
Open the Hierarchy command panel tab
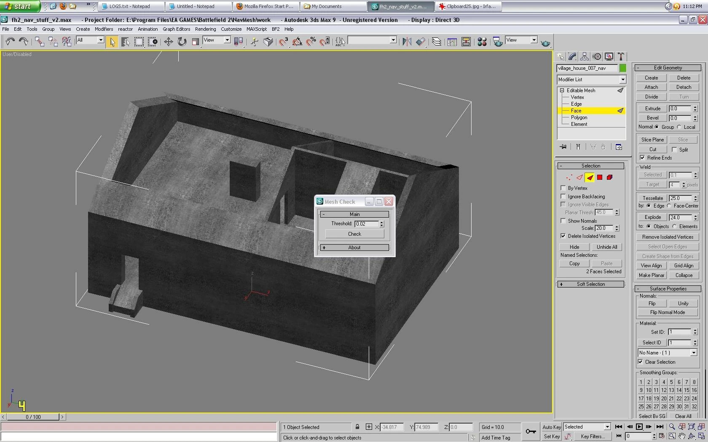[x=584, y=56]
